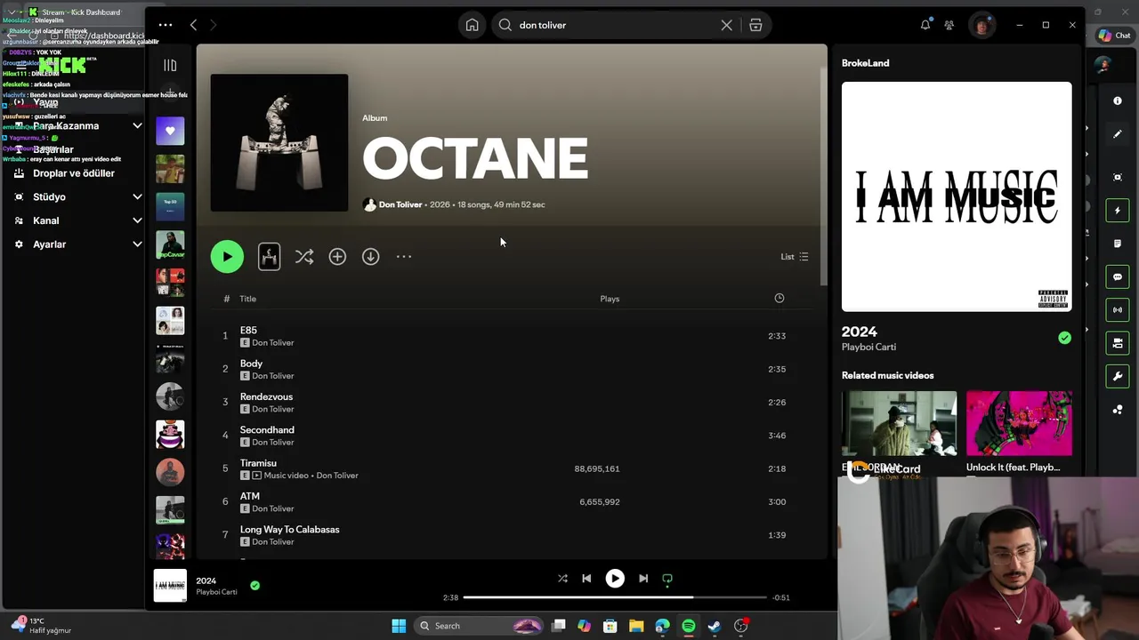Open the Spotify profile avatar menu
Image resolution: width=1139 pixels, height=640 pixels.
(981, 25)
